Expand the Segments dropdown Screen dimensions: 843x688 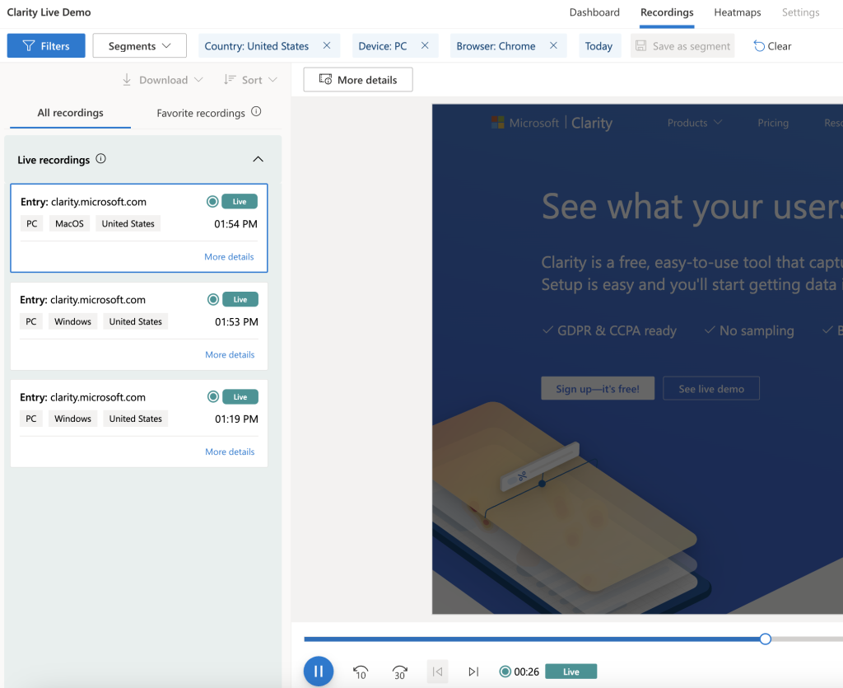click(x=140, y=45)
